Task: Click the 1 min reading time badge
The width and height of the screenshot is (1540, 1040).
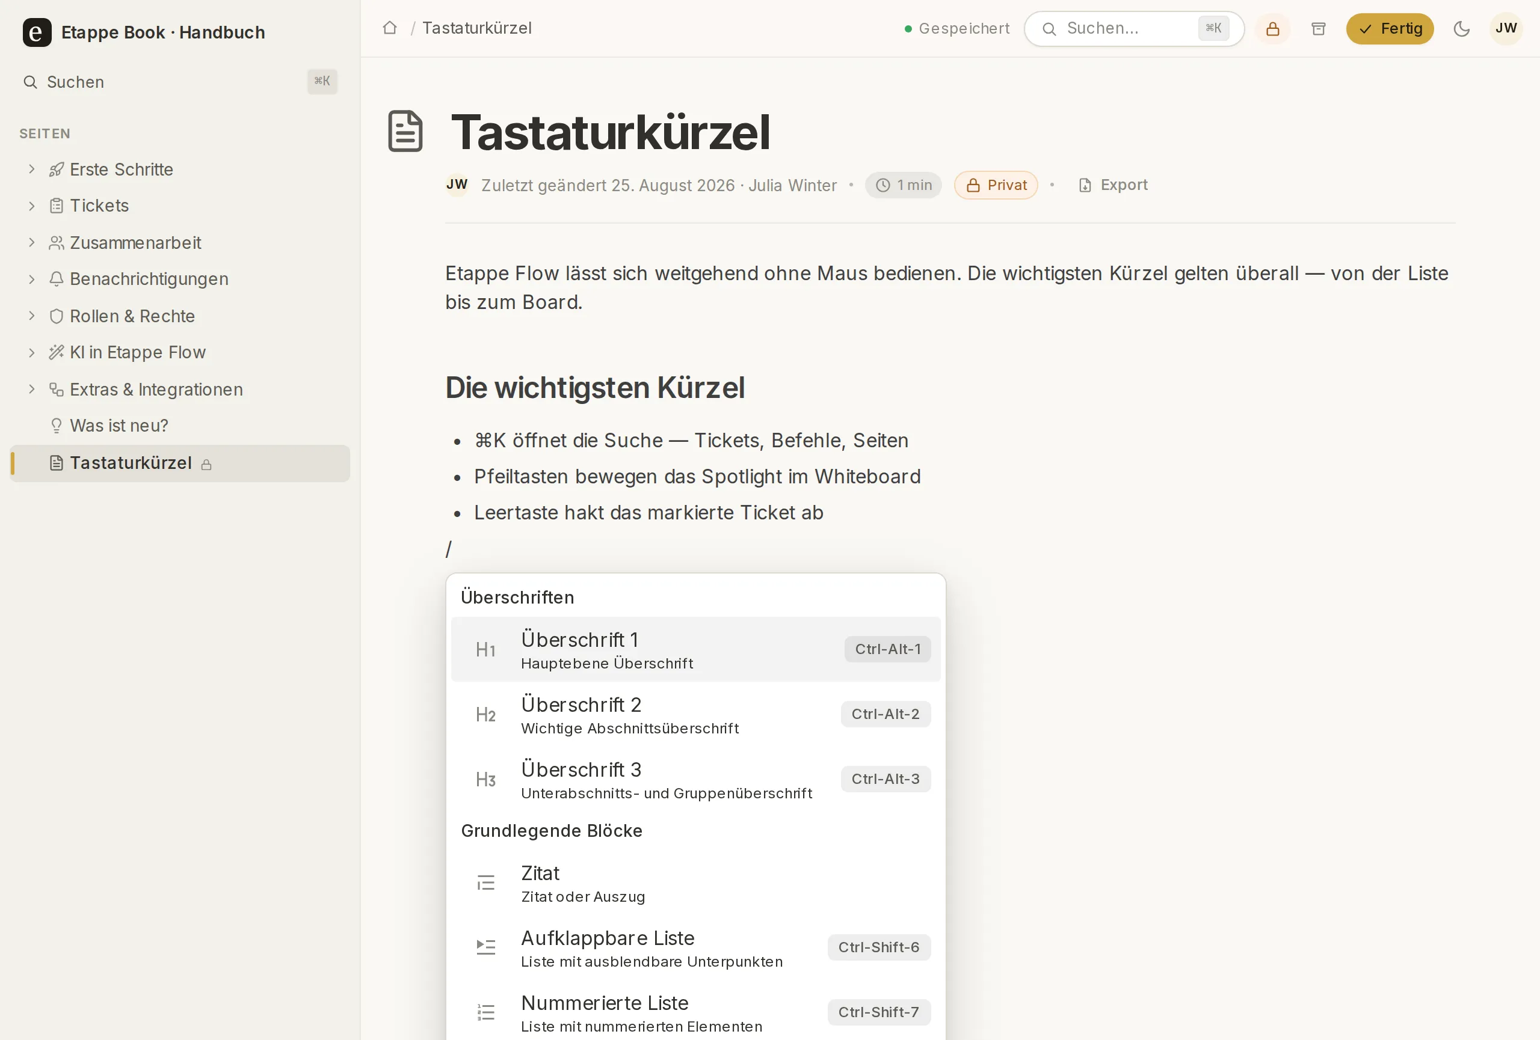Action: coord(903,185)
